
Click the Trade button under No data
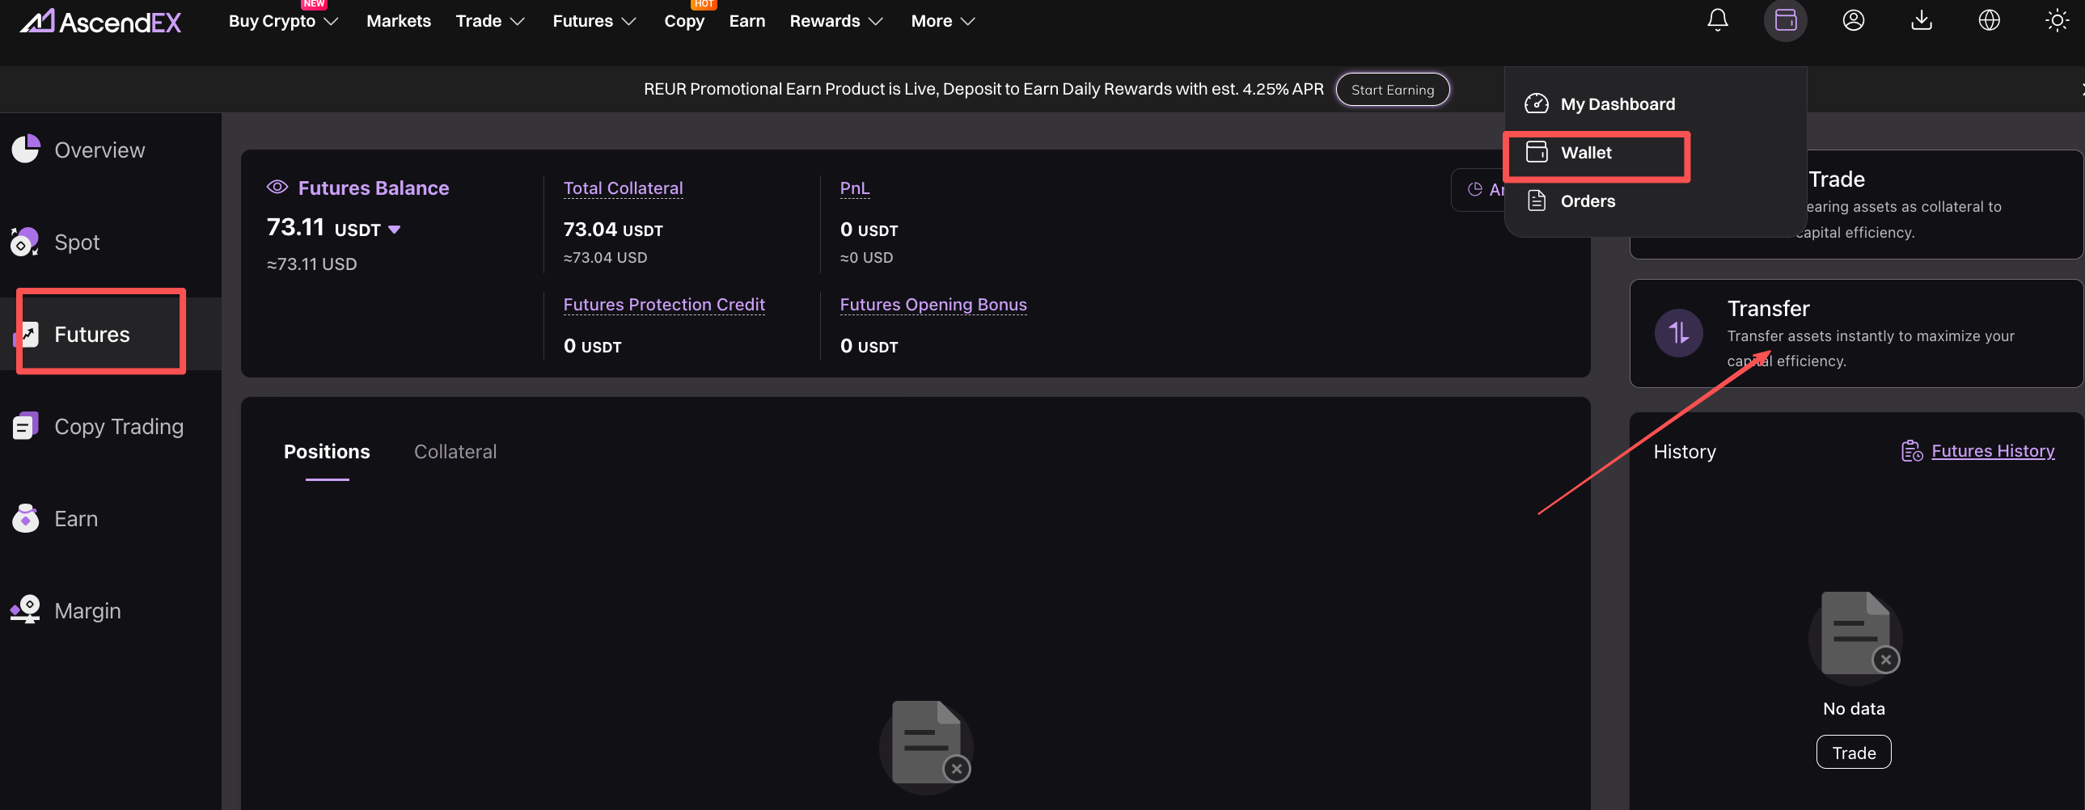[x=1853, y=753]
